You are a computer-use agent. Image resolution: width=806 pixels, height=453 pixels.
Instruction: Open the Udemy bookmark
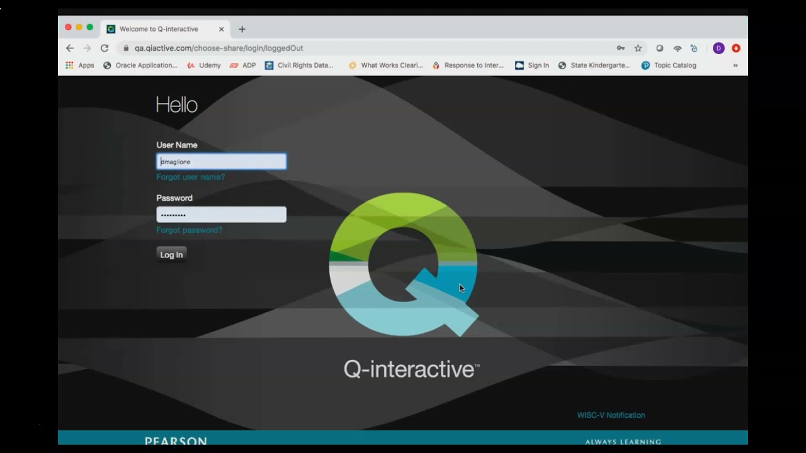click(x=204, y=65)
